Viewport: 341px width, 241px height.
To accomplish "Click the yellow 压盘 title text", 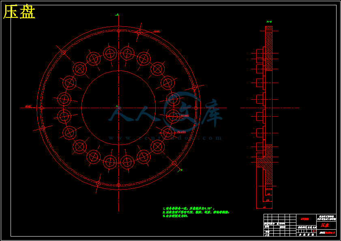I will 19,13.
